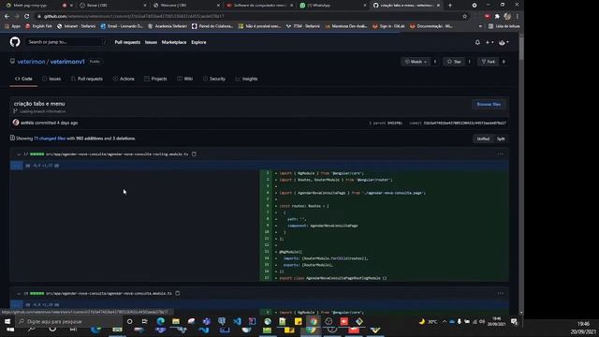Screen dimensions: 599x337
Task: Open the Chrome extensions puzzle icon
Action: [x=497, y=17]
